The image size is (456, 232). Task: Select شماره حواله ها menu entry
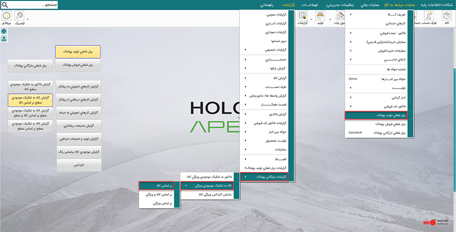377,69
